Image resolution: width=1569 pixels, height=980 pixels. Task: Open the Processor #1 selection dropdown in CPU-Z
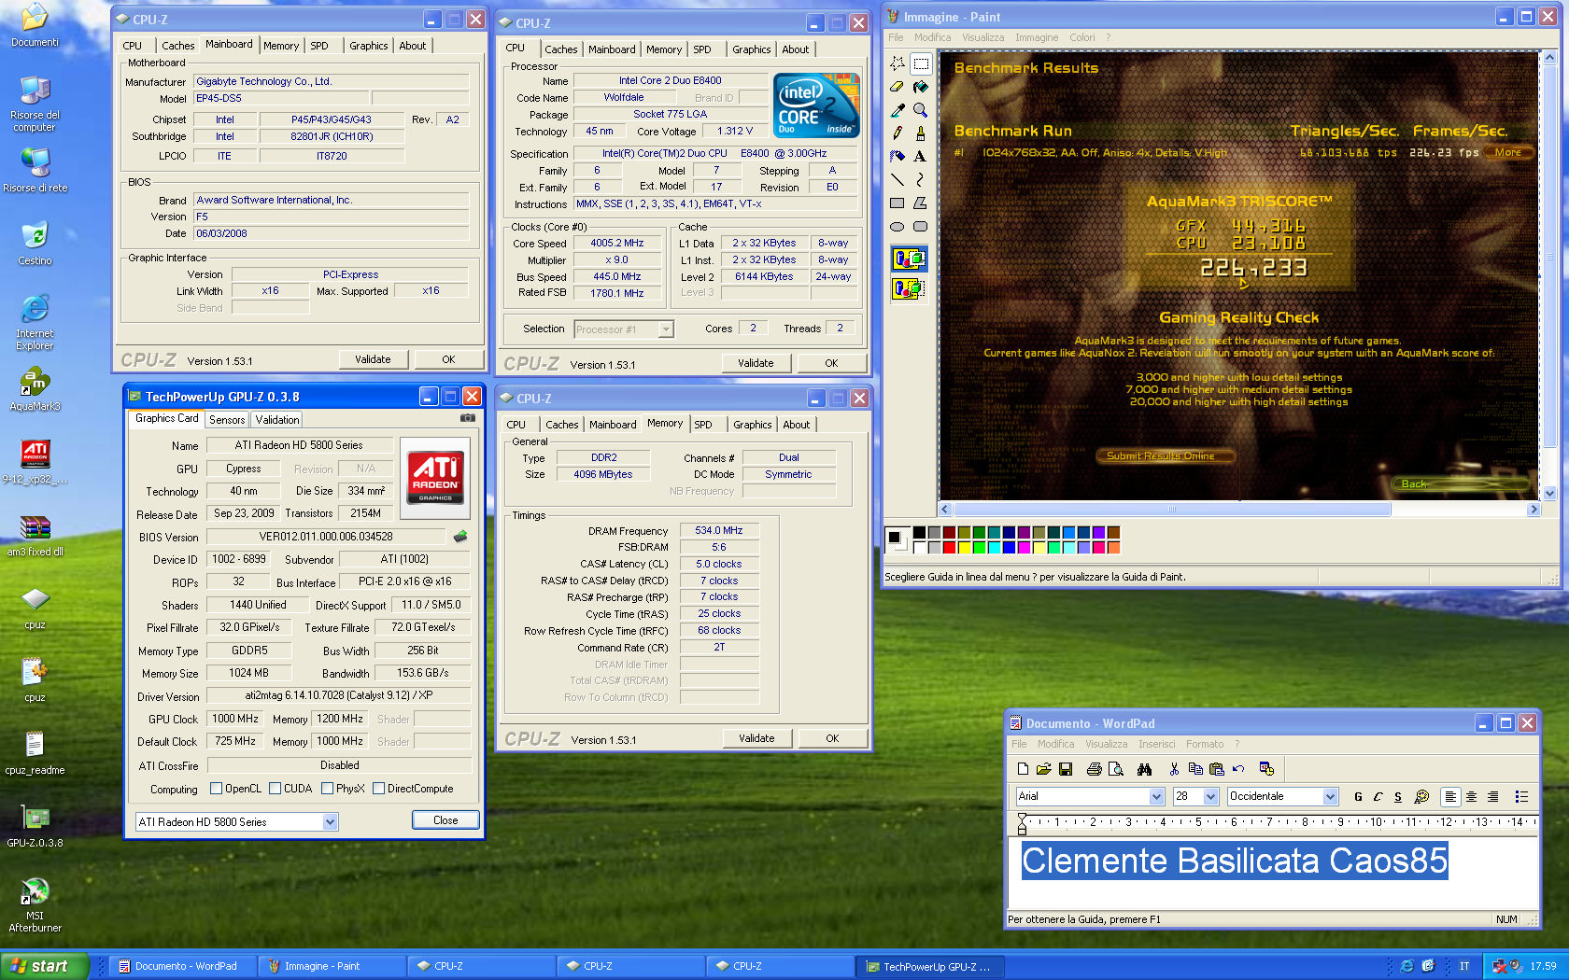666,329
